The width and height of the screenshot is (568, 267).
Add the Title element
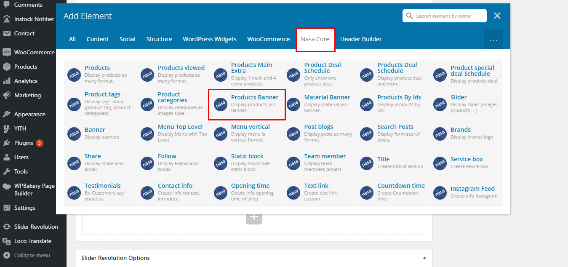(x=393, y=163)
